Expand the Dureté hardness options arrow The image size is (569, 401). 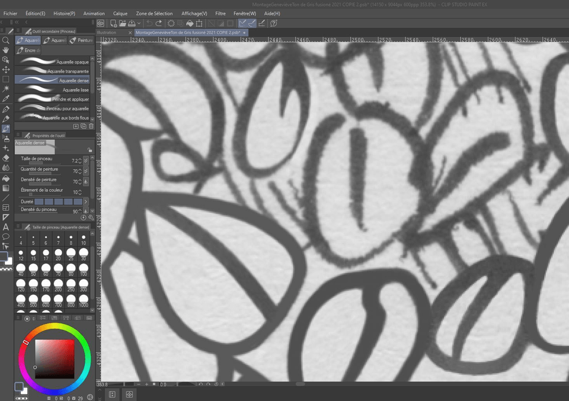(86, 202)
